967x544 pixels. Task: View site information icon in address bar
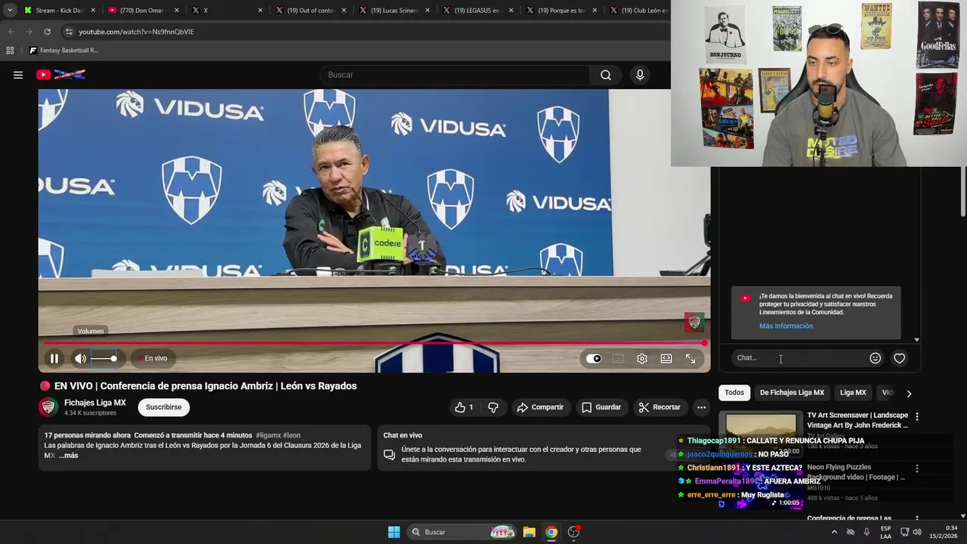69,32
